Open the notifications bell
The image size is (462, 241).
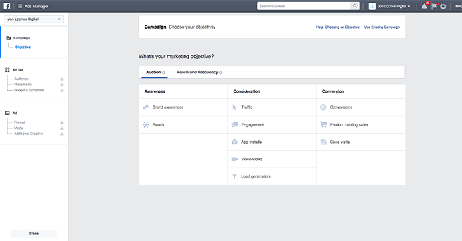click(424, 6)
